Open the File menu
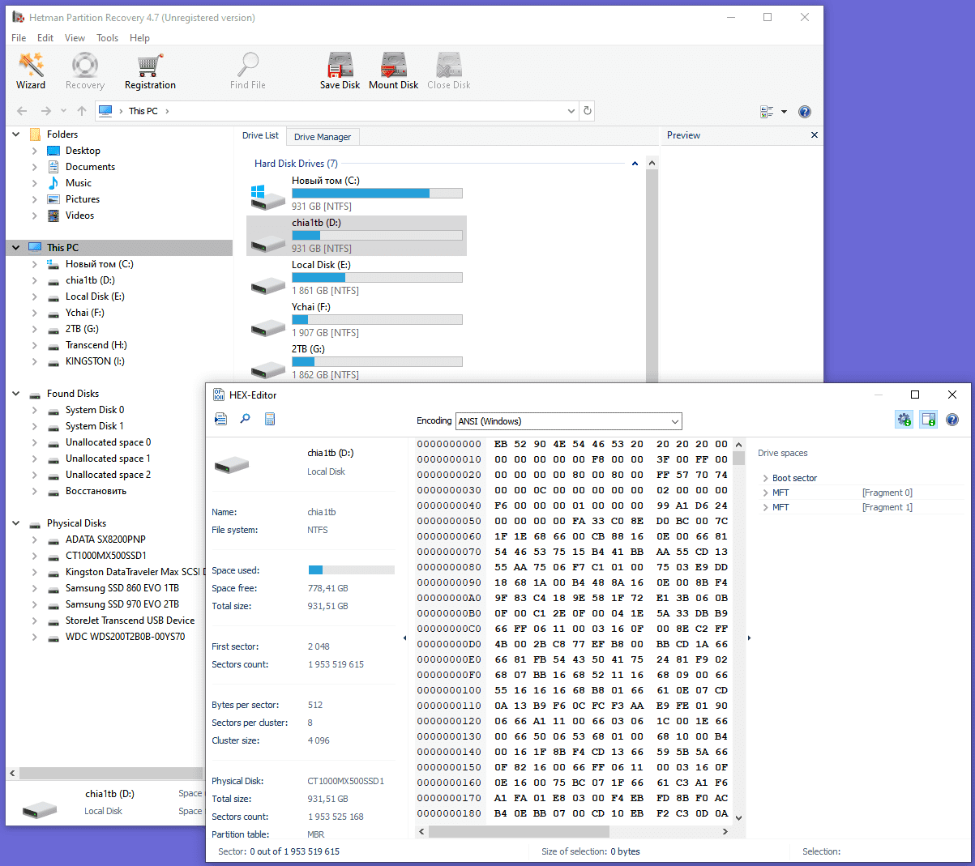This screenshot has height=866, width=975. (x=19, y=38)
